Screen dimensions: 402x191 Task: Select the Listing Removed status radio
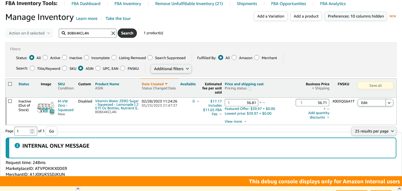(x=114, y=58)
